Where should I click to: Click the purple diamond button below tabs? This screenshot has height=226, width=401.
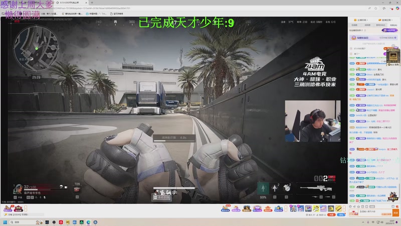(389, 30)
